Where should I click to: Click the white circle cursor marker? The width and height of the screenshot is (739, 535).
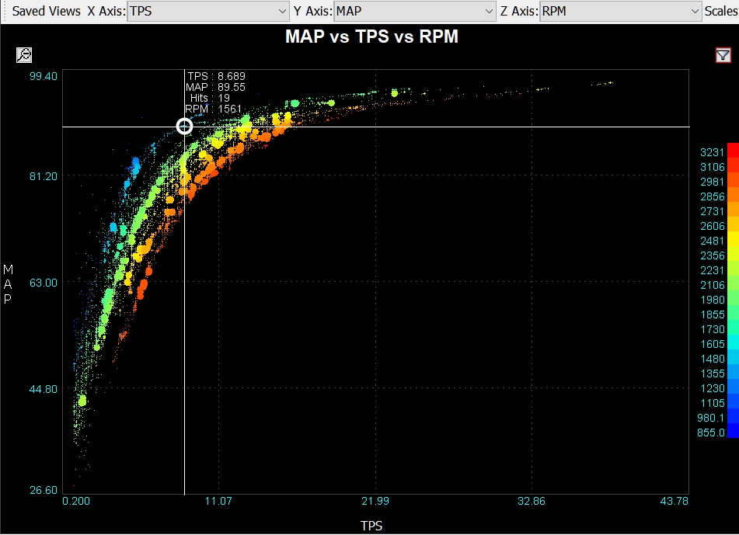[x=184, y=126]
